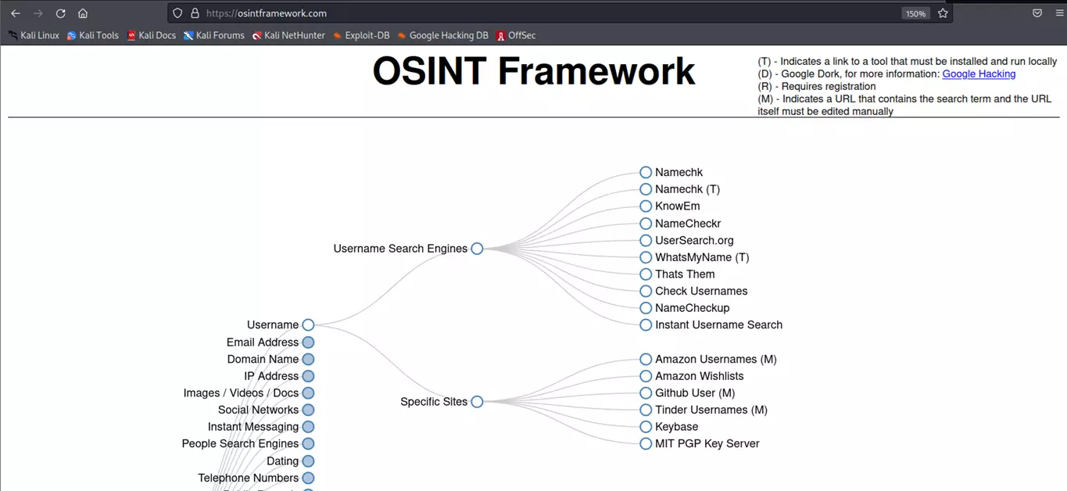This screenshot has height=491, width=1067.
Task: Expand the Social Networks node
Action: click(x=308, y=410)
